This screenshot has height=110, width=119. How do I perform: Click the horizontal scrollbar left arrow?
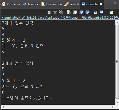(x=3, y=107)
